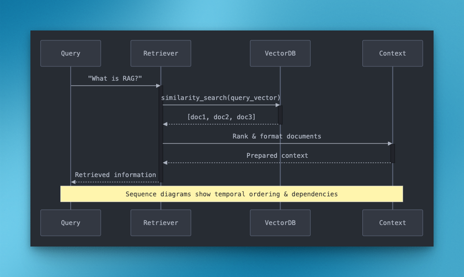Image resolution: width=464 pixels, height=277 pixels.
Task: Select the bottom Context participant box
Action: [x=392, y=223]
